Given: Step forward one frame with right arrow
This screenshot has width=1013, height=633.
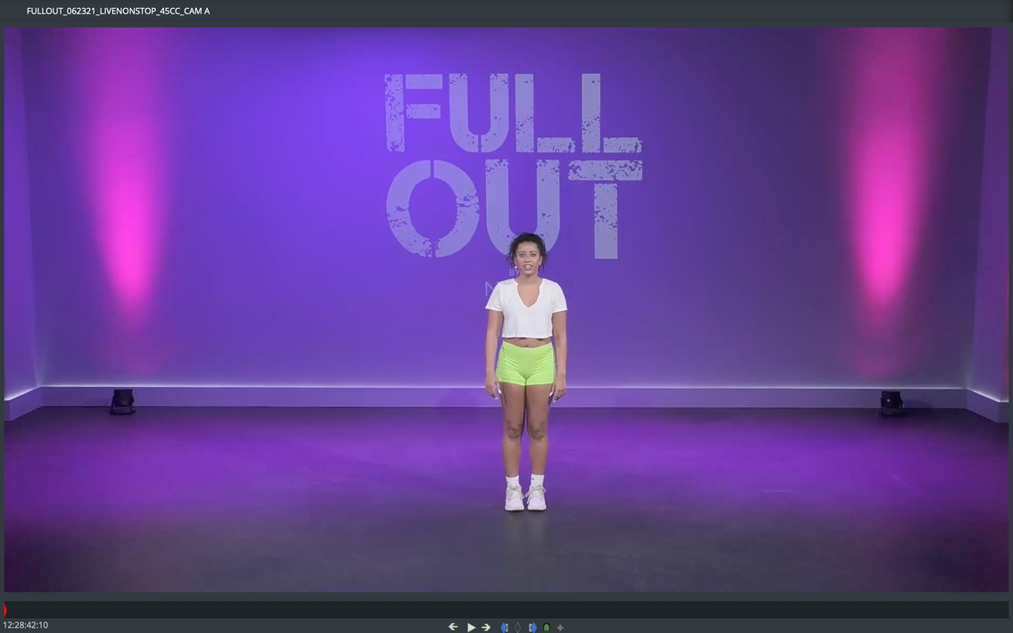Looking at the screenshot, I should (x=486, y=627).
